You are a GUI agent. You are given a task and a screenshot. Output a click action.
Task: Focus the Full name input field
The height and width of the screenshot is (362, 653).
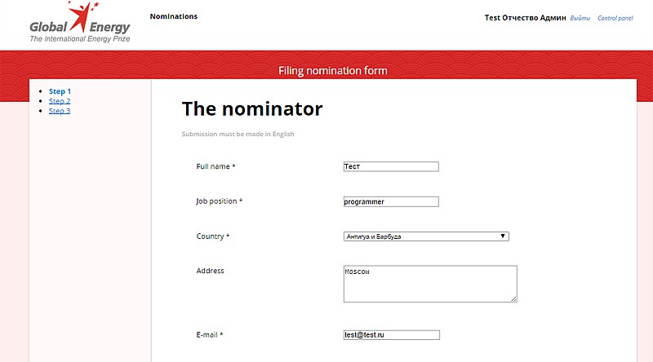point(391,166)
